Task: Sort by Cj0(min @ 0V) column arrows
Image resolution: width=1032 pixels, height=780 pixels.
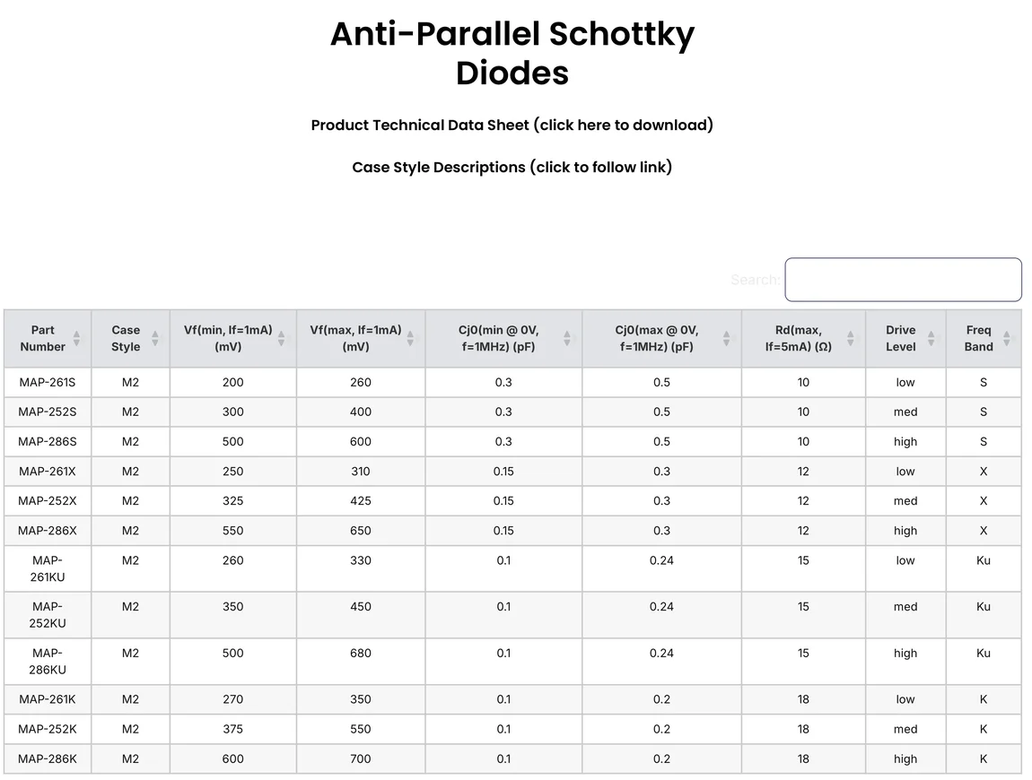Action: pyautogui.click(x=567, y=338)
